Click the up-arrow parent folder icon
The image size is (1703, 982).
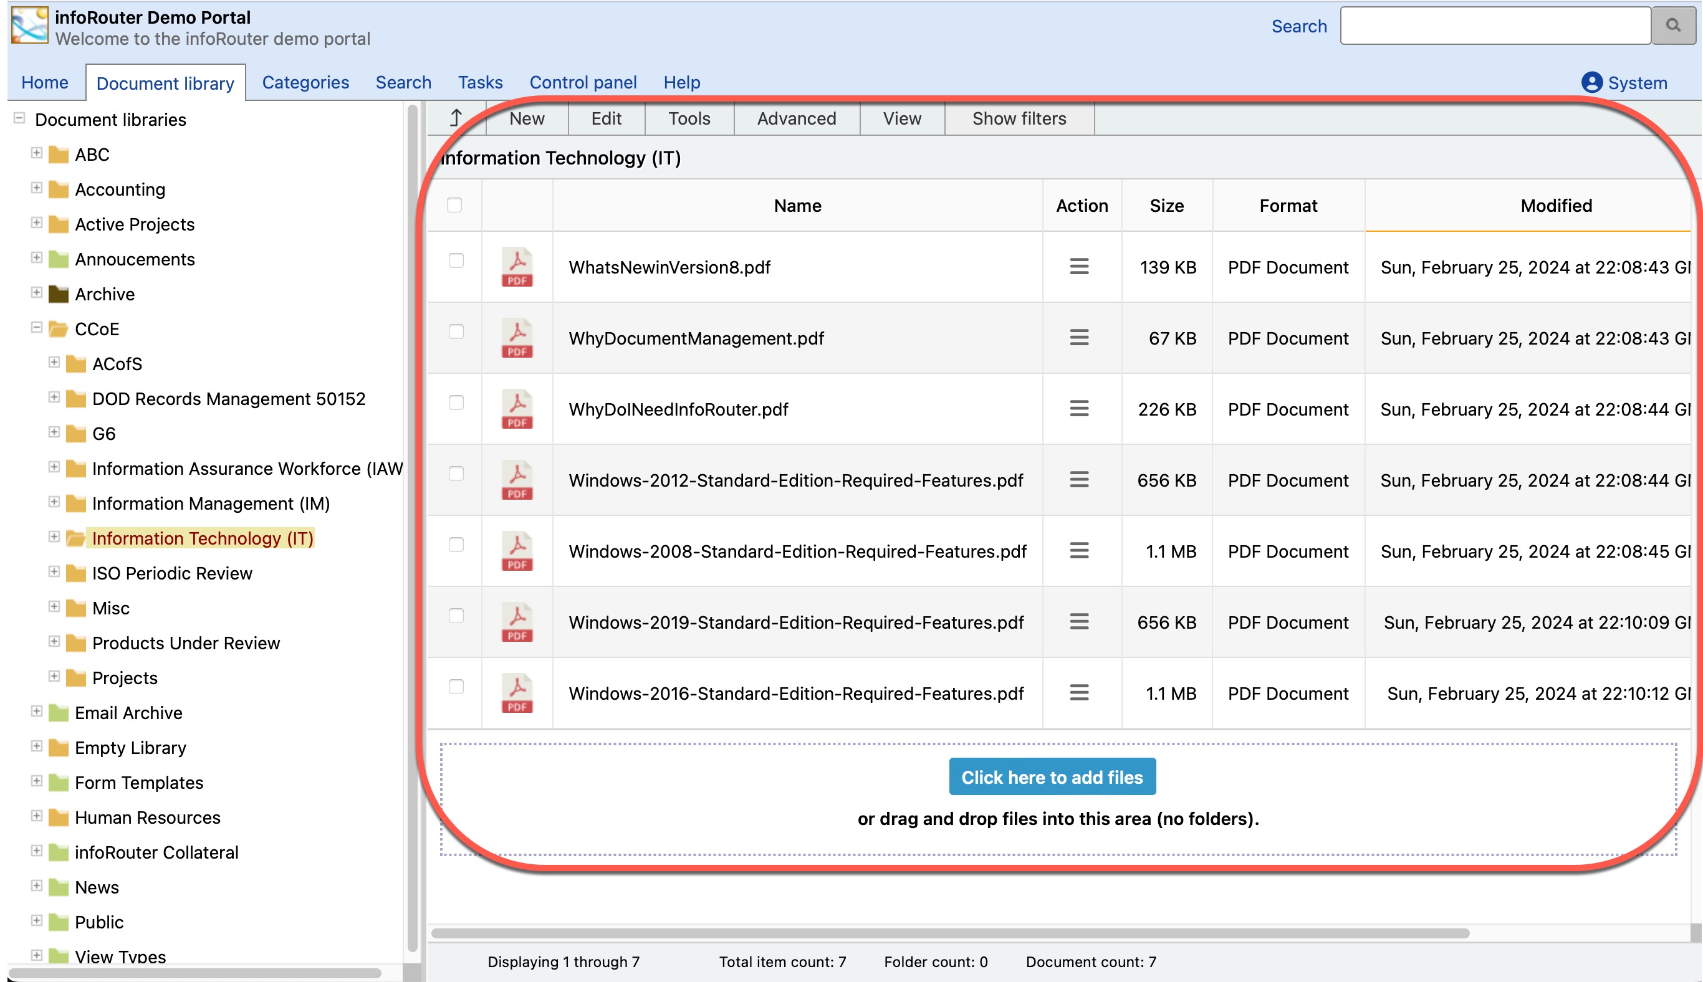pos(456,119)
